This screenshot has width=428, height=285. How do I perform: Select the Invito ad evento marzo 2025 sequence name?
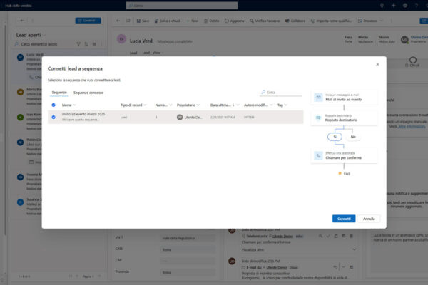(x=83, y=114)
